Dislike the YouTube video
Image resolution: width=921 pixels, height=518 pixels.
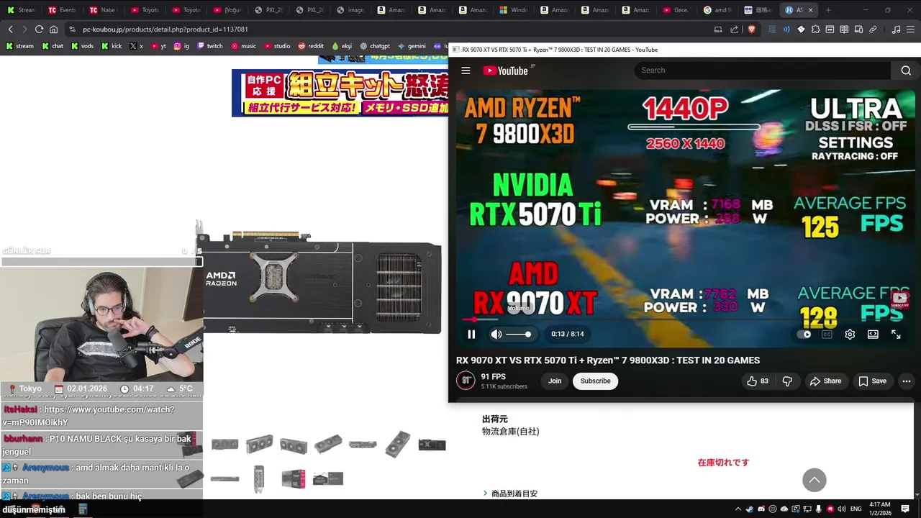click(787, 381)
